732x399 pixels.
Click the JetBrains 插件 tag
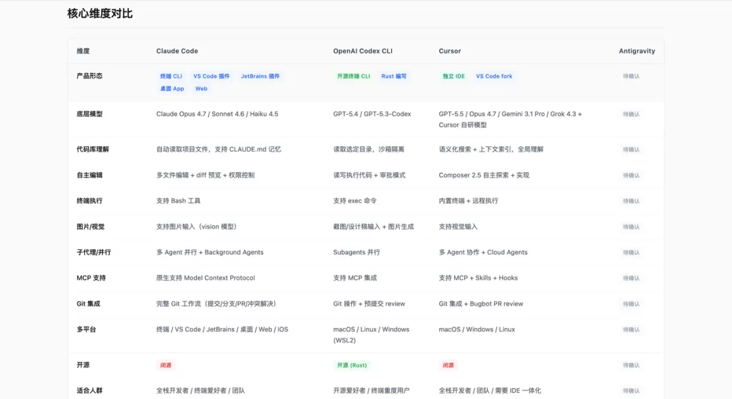260,76
